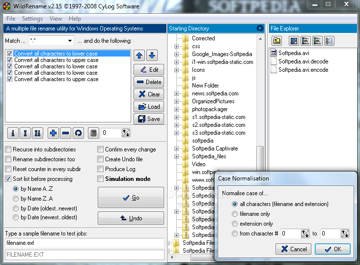Screen dimensions: 360x265
Task: Expand the css folder
Action: (176, 46)
